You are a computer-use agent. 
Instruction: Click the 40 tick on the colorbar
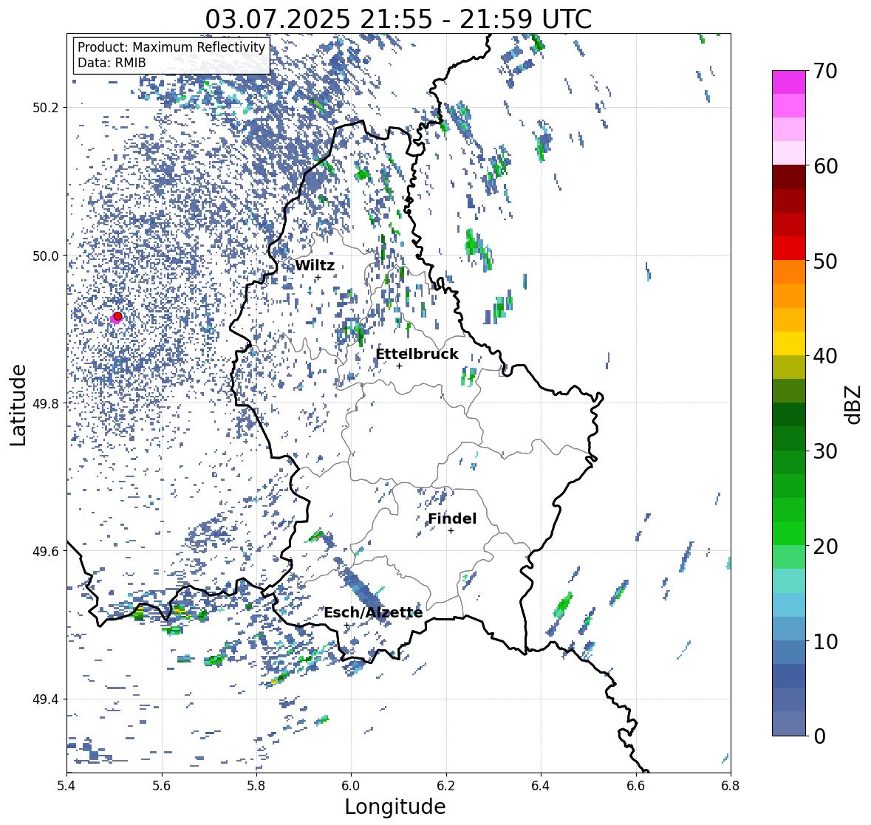click(x=825, y=356)
